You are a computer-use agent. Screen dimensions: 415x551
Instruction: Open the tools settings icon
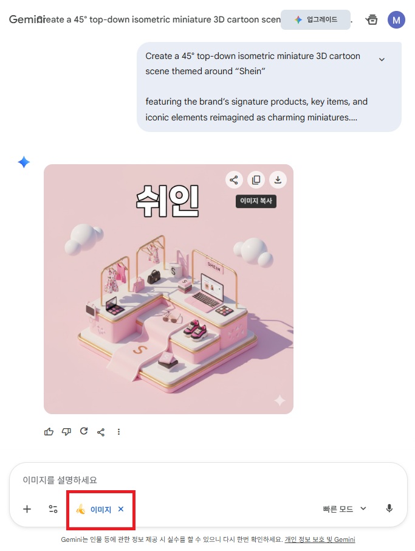pos(53,509)
